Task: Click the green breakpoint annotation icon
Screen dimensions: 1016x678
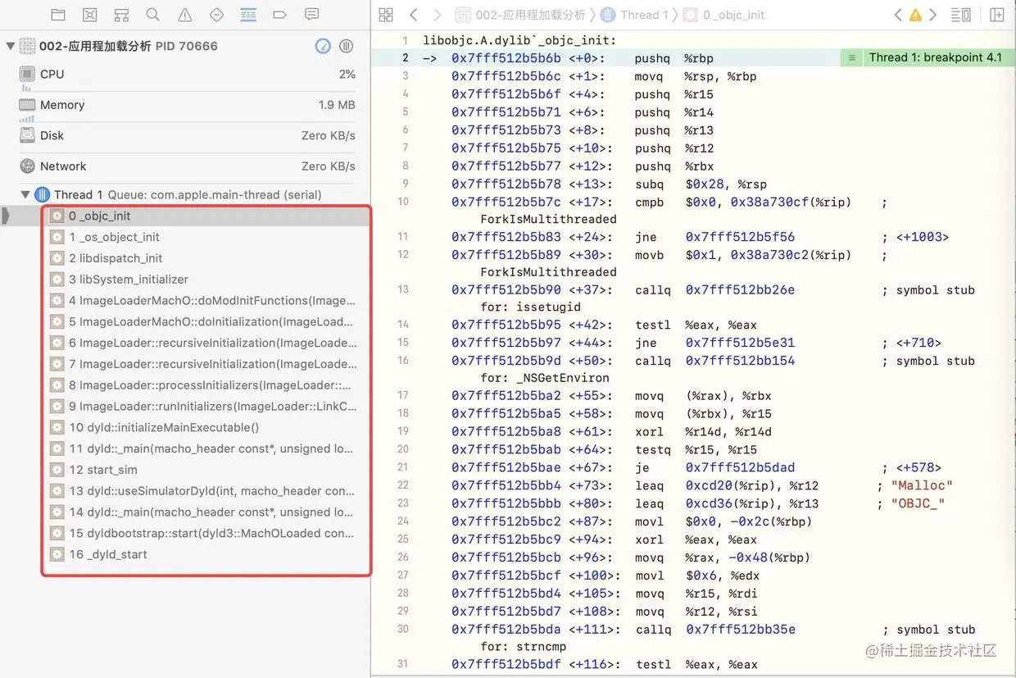Action: pos(851,57)
